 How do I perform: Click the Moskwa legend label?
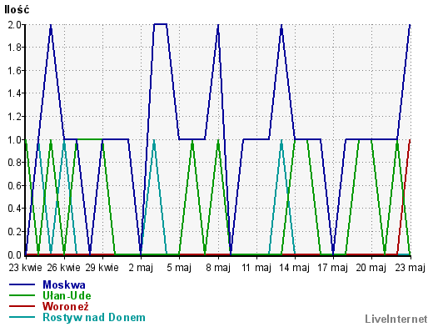pyautogui.click(x=64, y=284)
